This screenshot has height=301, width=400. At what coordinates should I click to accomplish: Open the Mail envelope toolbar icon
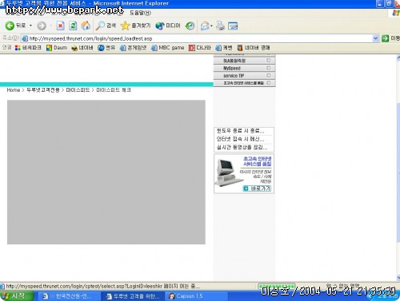[x=205, y=26]
